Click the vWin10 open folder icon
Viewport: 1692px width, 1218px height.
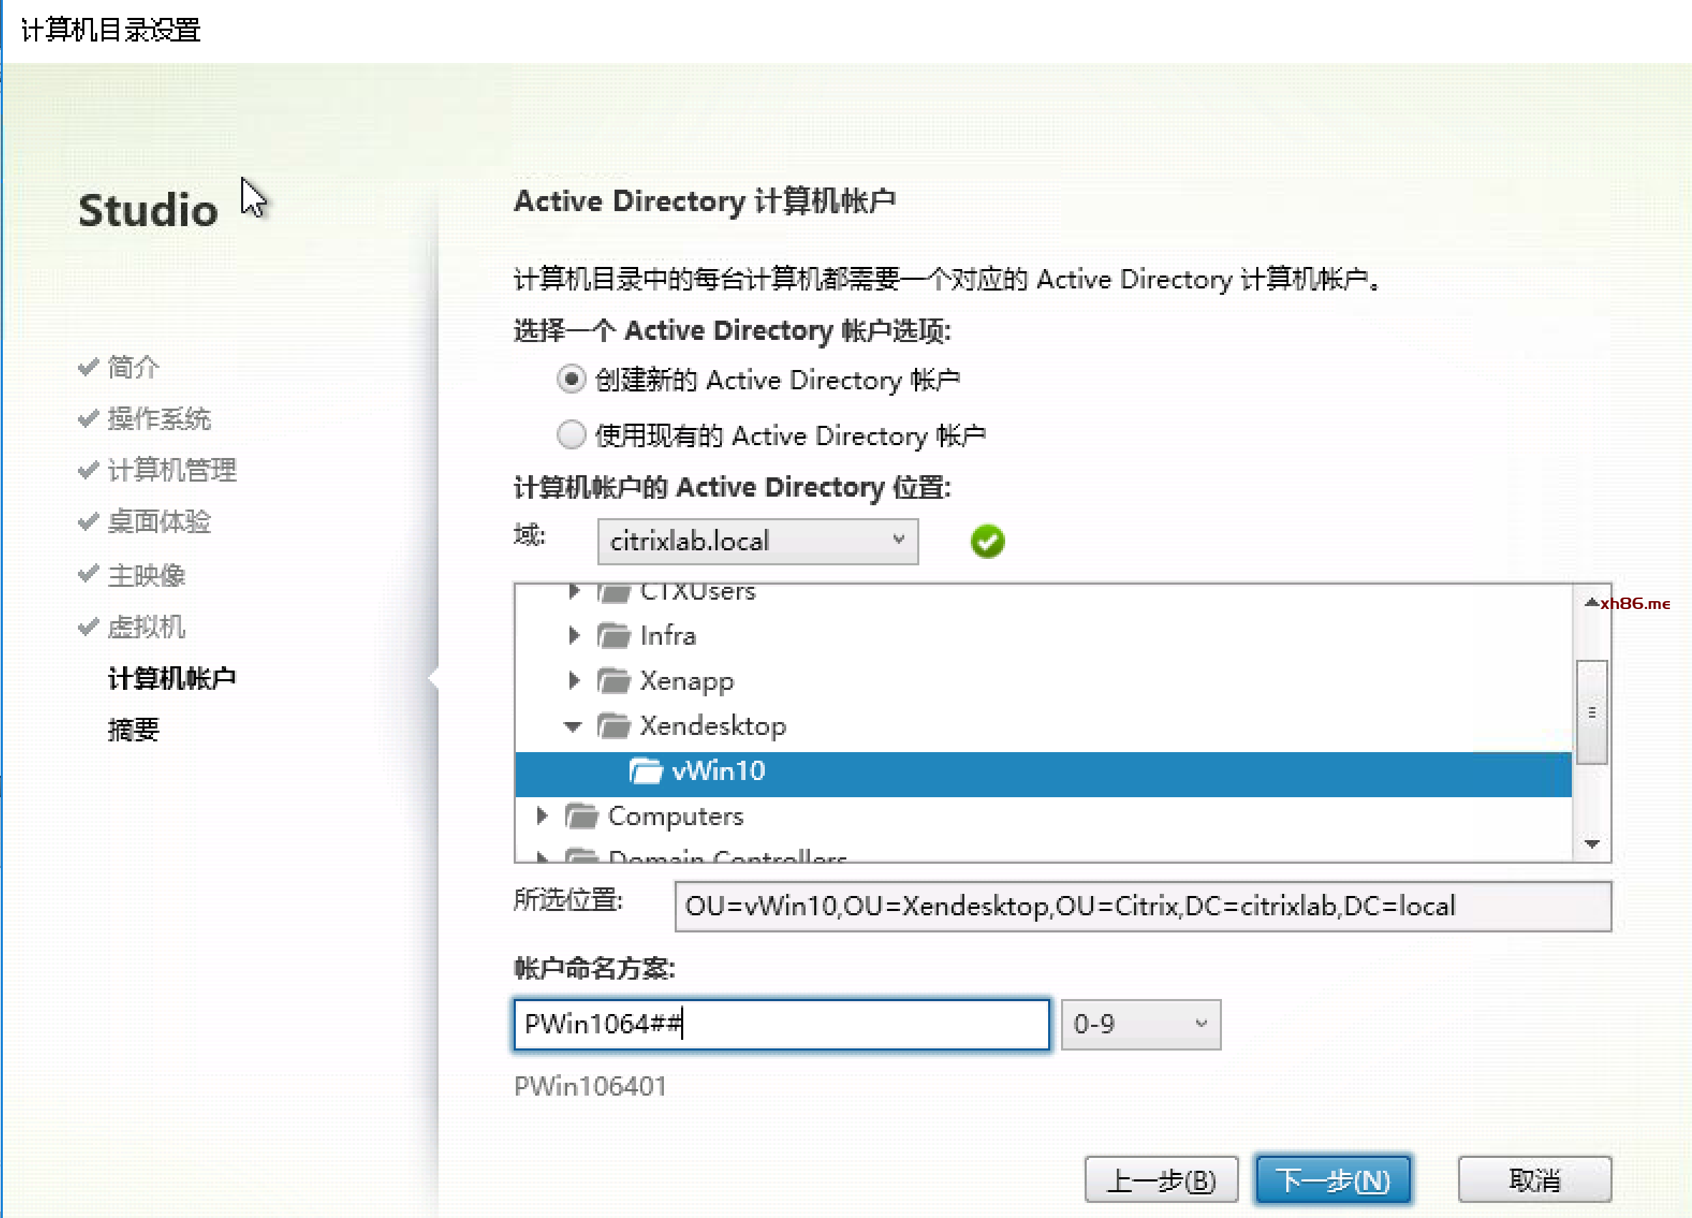(645, 771)
